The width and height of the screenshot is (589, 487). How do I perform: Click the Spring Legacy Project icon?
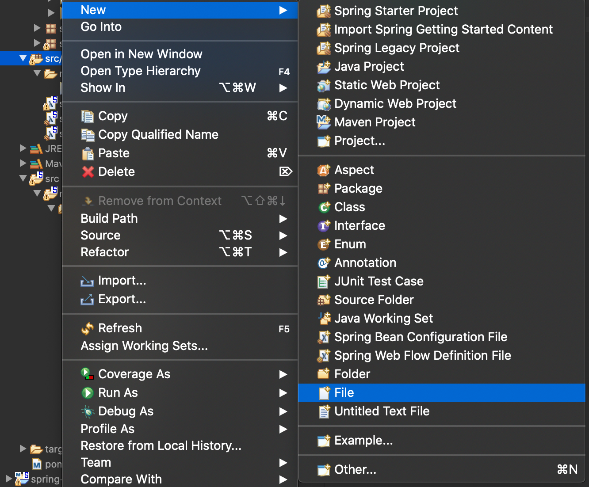coord(324,48)
